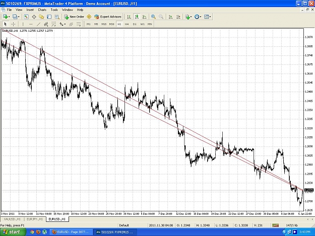Screen dimensions: 315x236
Task: Select the standard Cursor arrow tool
Action: click(6, 24)
